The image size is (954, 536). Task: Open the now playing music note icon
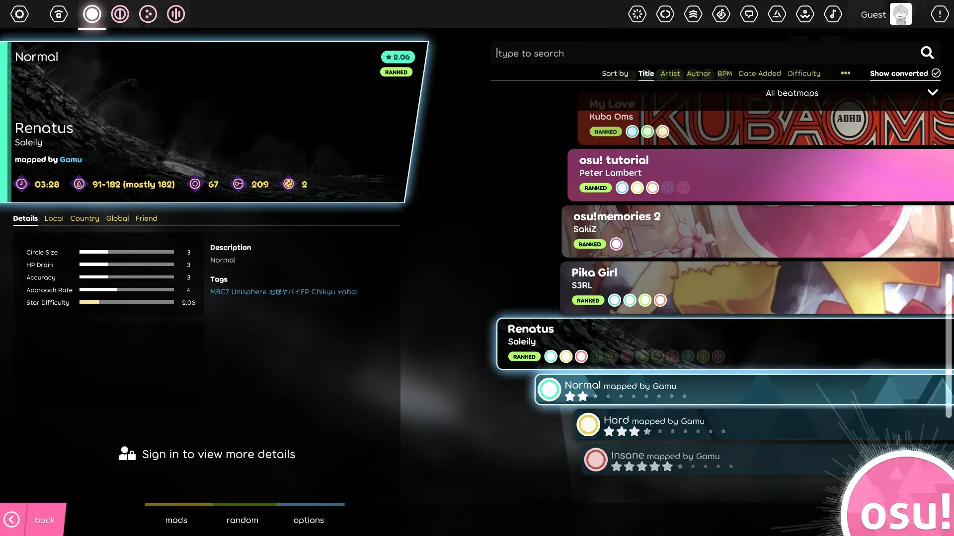pyautogui.click(x=833, y=14)
